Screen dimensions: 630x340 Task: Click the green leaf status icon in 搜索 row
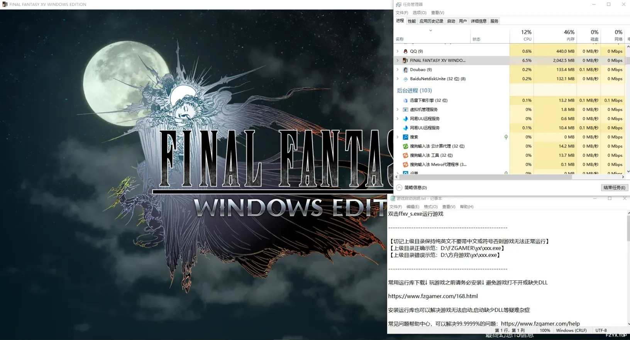click(x=506, y=137)
